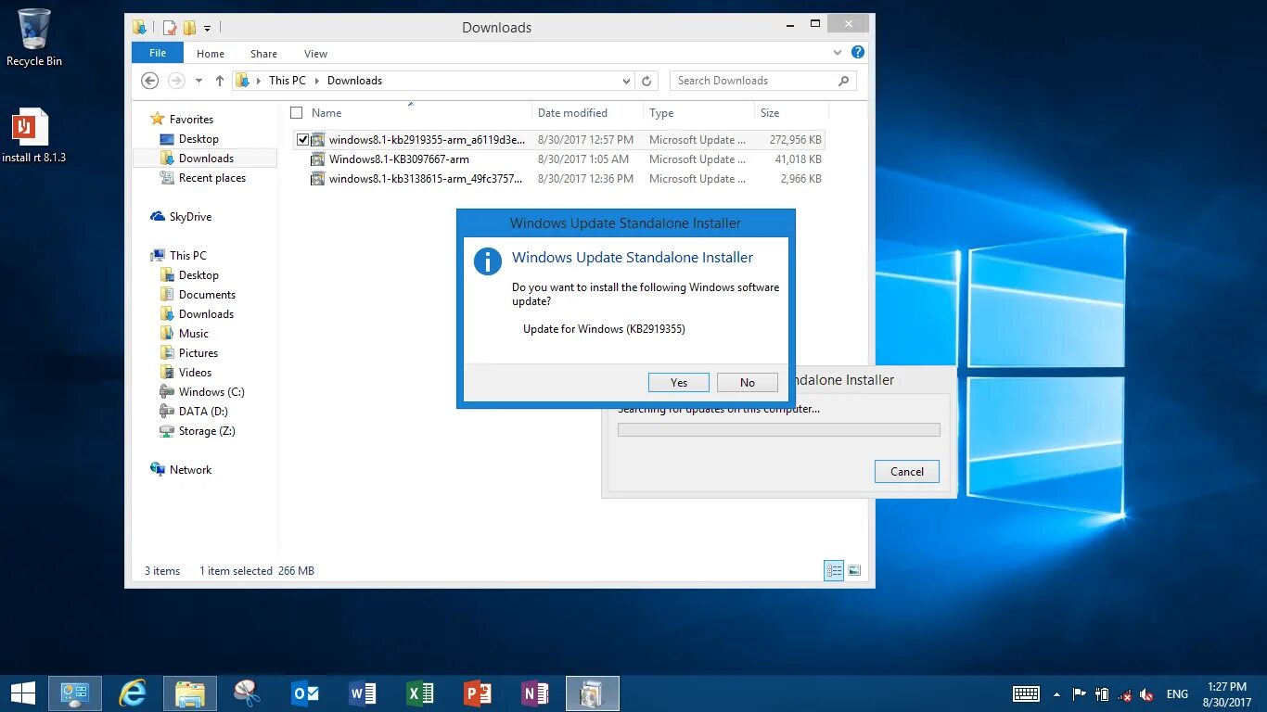
Task: Go up one folder level
Action: [220, 81]
